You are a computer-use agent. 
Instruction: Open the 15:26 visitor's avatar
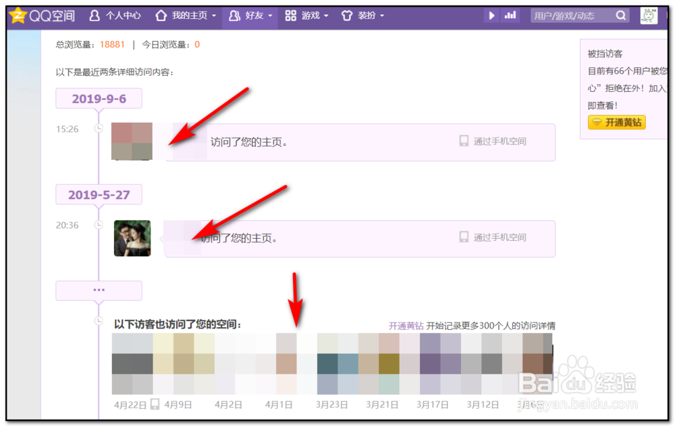[x=132, y=142]
